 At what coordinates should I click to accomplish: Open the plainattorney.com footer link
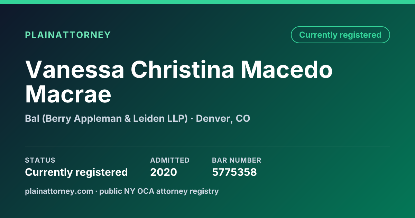coord(59,191)
